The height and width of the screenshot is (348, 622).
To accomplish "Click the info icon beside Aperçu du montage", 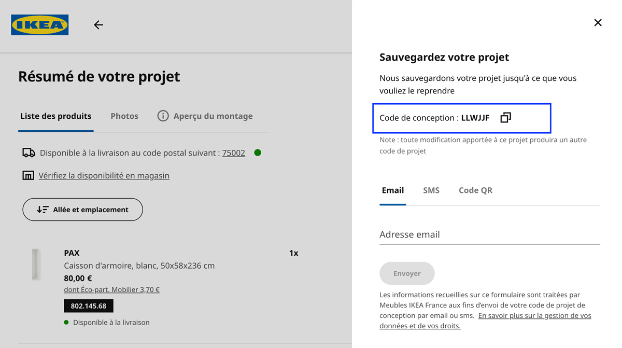I will pos(163,116).
